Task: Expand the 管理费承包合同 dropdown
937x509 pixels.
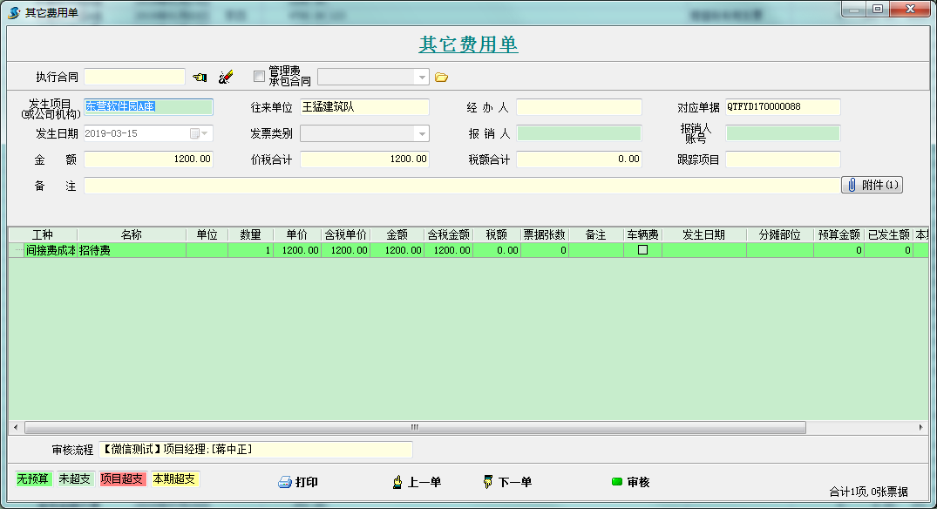Action: 422,77
